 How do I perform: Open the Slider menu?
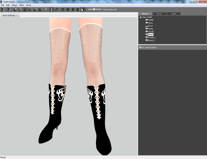tap(22, 5)
